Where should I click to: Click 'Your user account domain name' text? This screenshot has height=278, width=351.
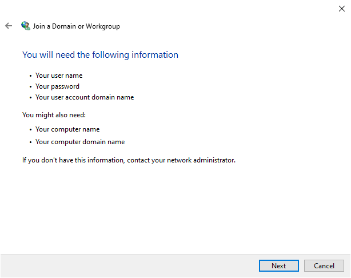(x=85, y=97)
